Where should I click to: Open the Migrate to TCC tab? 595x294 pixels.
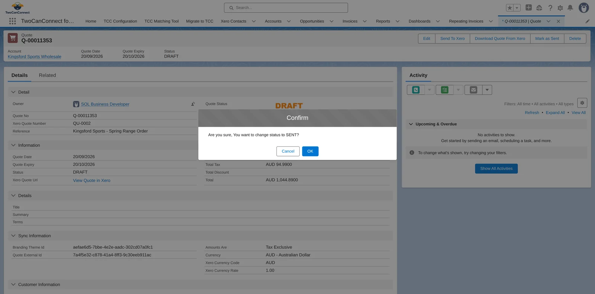(x=200, y=21)
